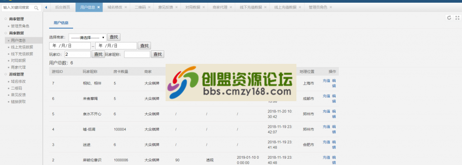Viewport: 462px width, 165px height.
Task: Close the 用户信息 tab
Action: pos(98,7)
